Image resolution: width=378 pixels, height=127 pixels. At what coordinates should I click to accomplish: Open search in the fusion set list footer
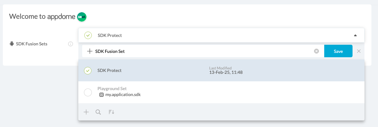[98, 112]
